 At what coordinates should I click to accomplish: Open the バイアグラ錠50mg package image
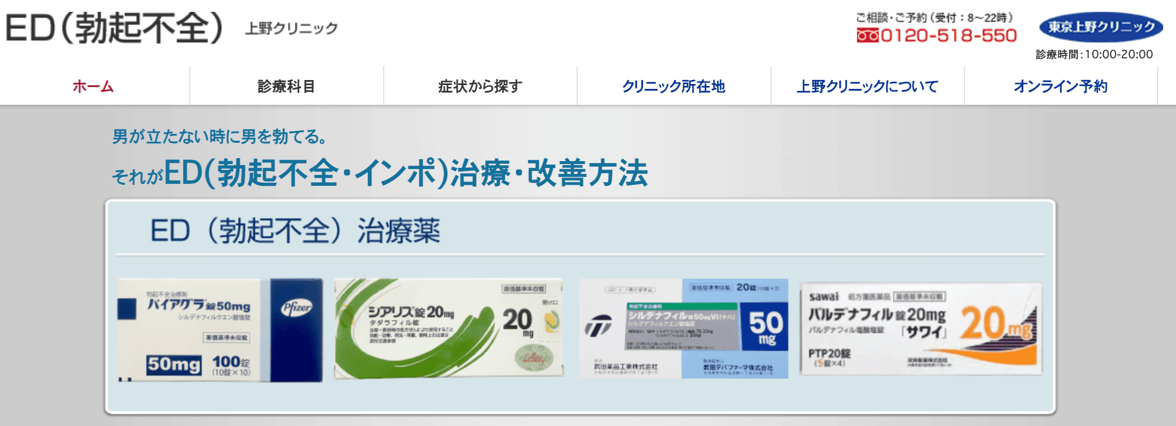(220, 330)
